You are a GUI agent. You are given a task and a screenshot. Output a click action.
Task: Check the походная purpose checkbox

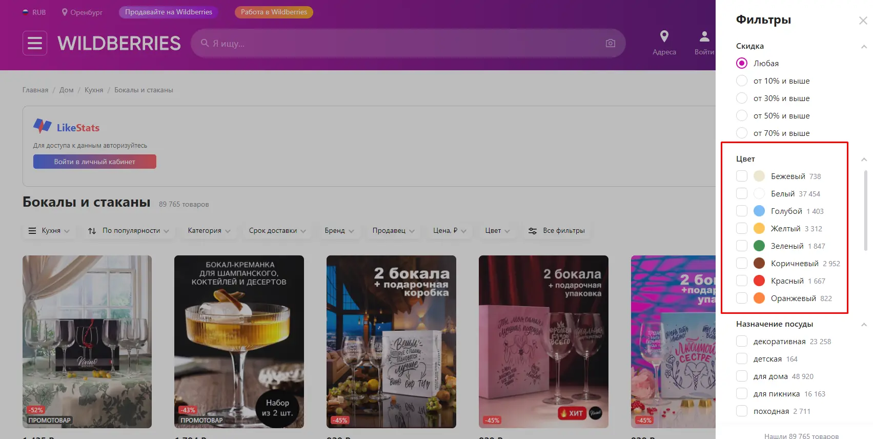click(742, 411)
